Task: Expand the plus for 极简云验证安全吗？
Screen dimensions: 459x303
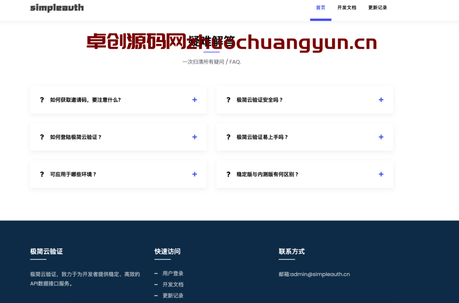Action: pyautogui.click(x=381, y=100)
